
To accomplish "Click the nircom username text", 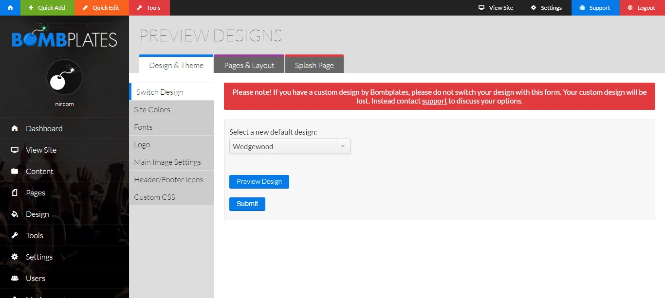I will [x=64, y=104].
